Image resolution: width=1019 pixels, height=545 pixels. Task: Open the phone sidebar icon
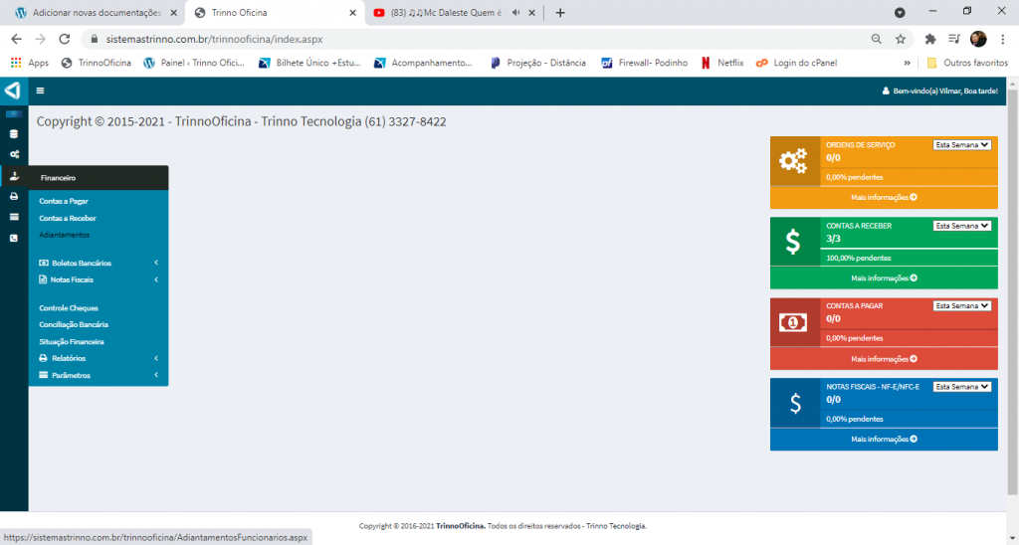pos(14,239)
